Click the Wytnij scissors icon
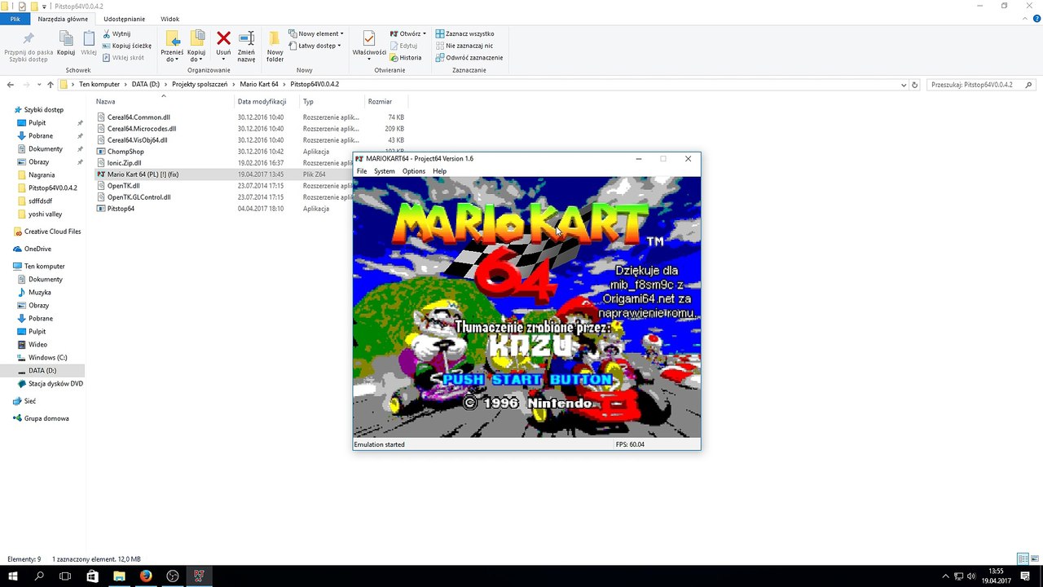The width and height of the screenshot is (1043, 587). coord(106,34)
